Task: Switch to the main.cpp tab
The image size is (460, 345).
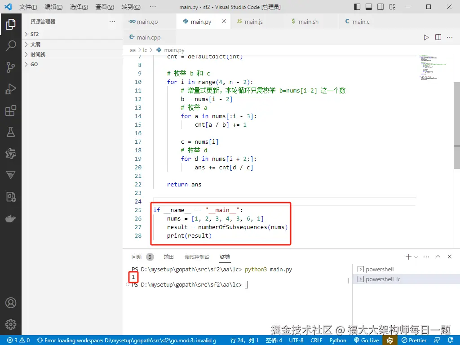Action: [x=150, y=37]
